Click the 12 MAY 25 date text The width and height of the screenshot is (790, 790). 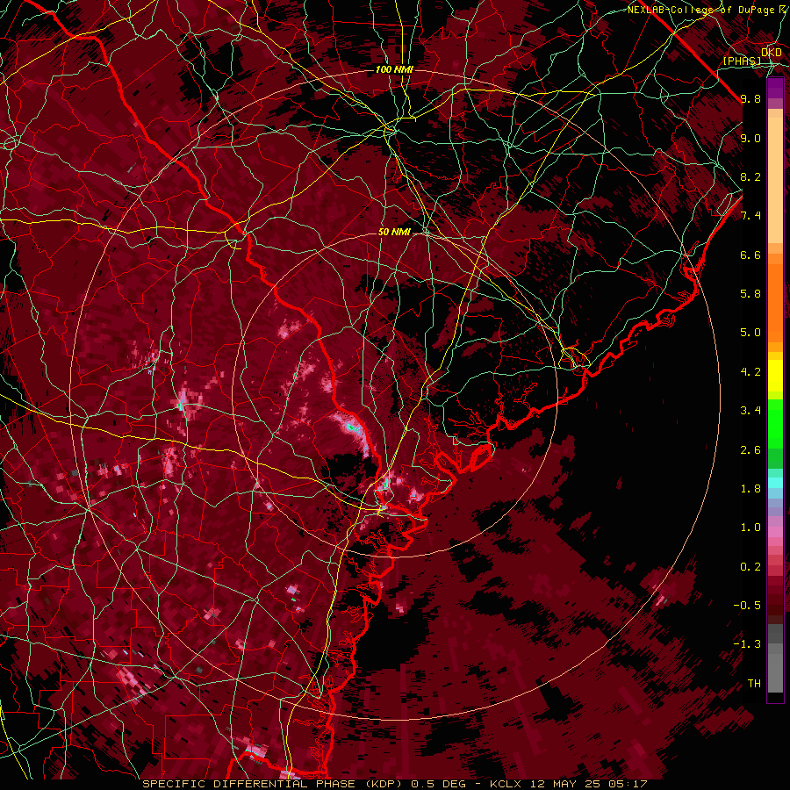coord(566,784)
